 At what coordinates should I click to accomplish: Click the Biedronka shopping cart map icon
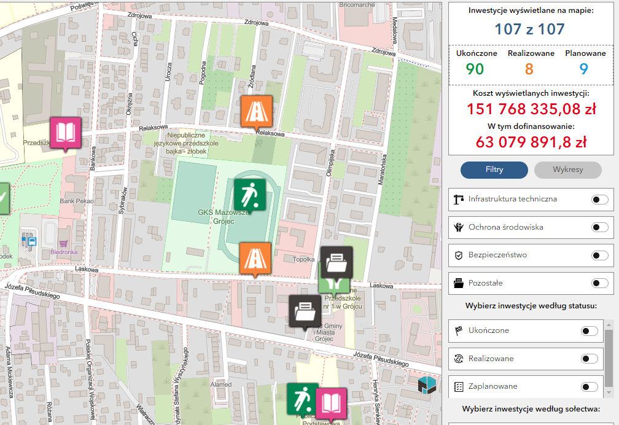63,243
